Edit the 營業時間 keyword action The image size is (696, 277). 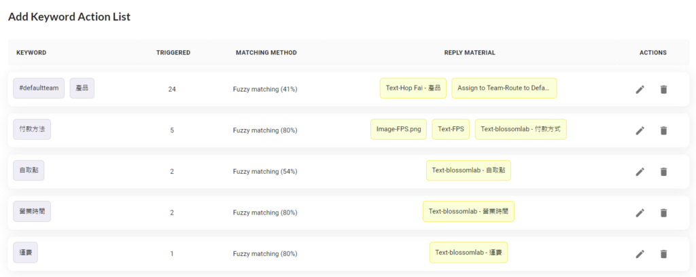640,213
